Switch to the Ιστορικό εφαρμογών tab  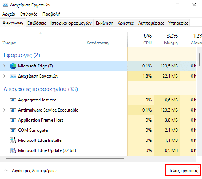click(71, 23)
